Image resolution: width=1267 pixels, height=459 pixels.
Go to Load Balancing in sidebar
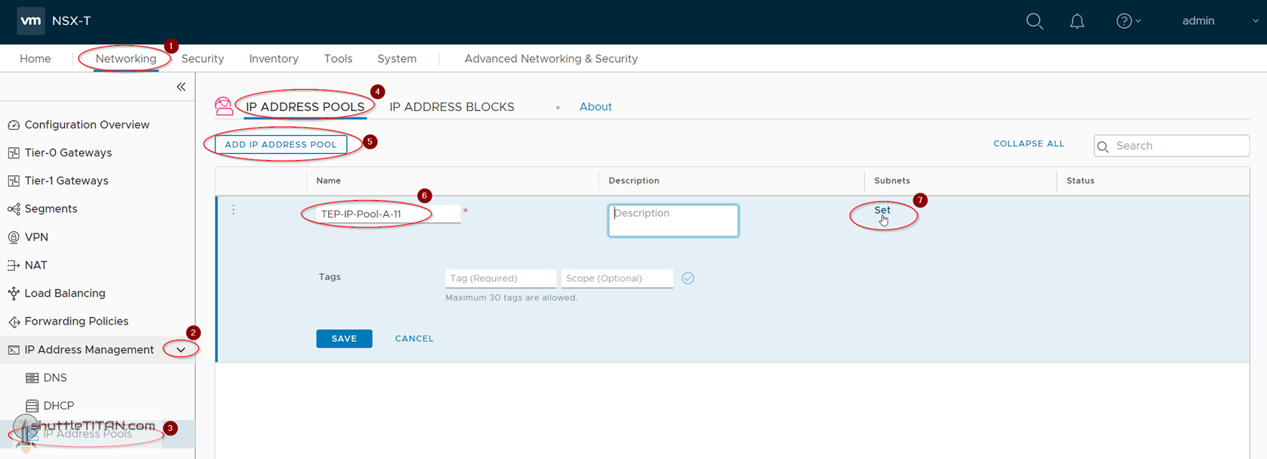click(65, 293)
